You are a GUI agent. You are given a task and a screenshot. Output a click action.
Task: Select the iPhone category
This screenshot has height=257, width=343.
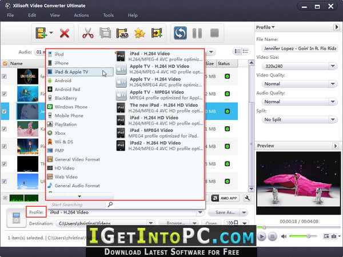tap(80, 63)
